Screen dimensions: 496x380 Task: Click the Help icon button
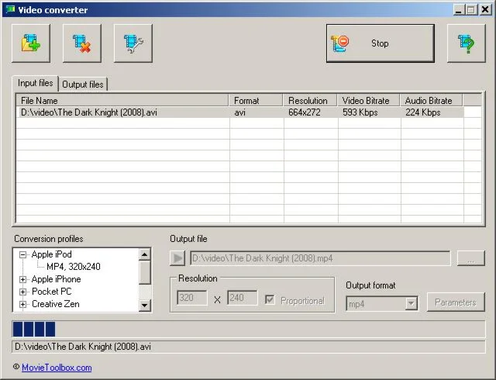click(466, 43)
